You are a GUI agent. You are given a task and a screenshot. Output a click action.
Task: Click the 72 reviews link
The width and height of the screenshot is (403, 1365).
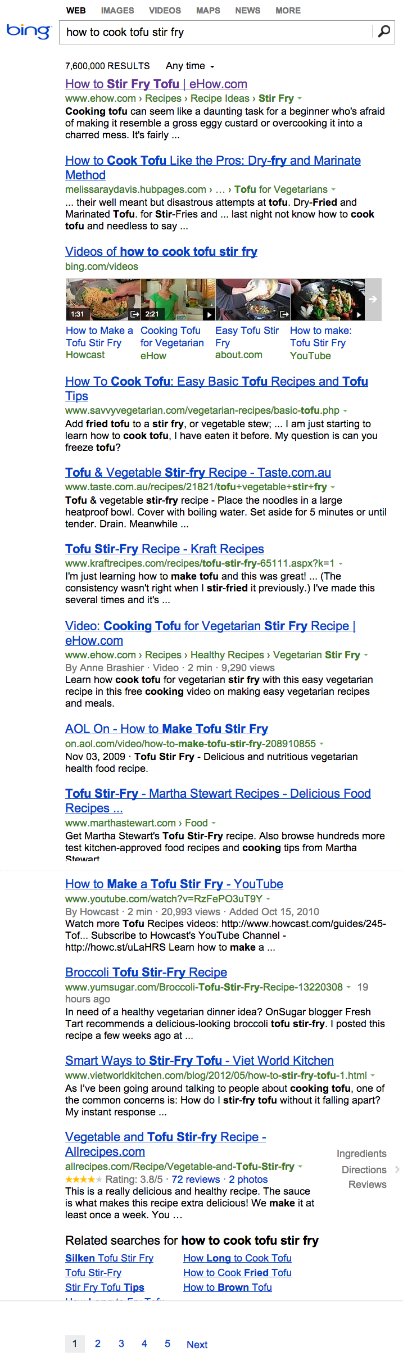point(196,1179)
